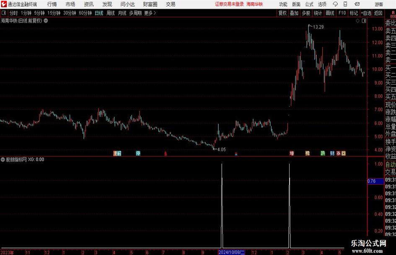Switch to the 60分钟 period
396x255 pixels.
click(85, 13)
